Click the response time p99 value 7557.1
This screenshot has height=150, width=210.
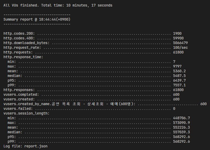coord(179,85)
